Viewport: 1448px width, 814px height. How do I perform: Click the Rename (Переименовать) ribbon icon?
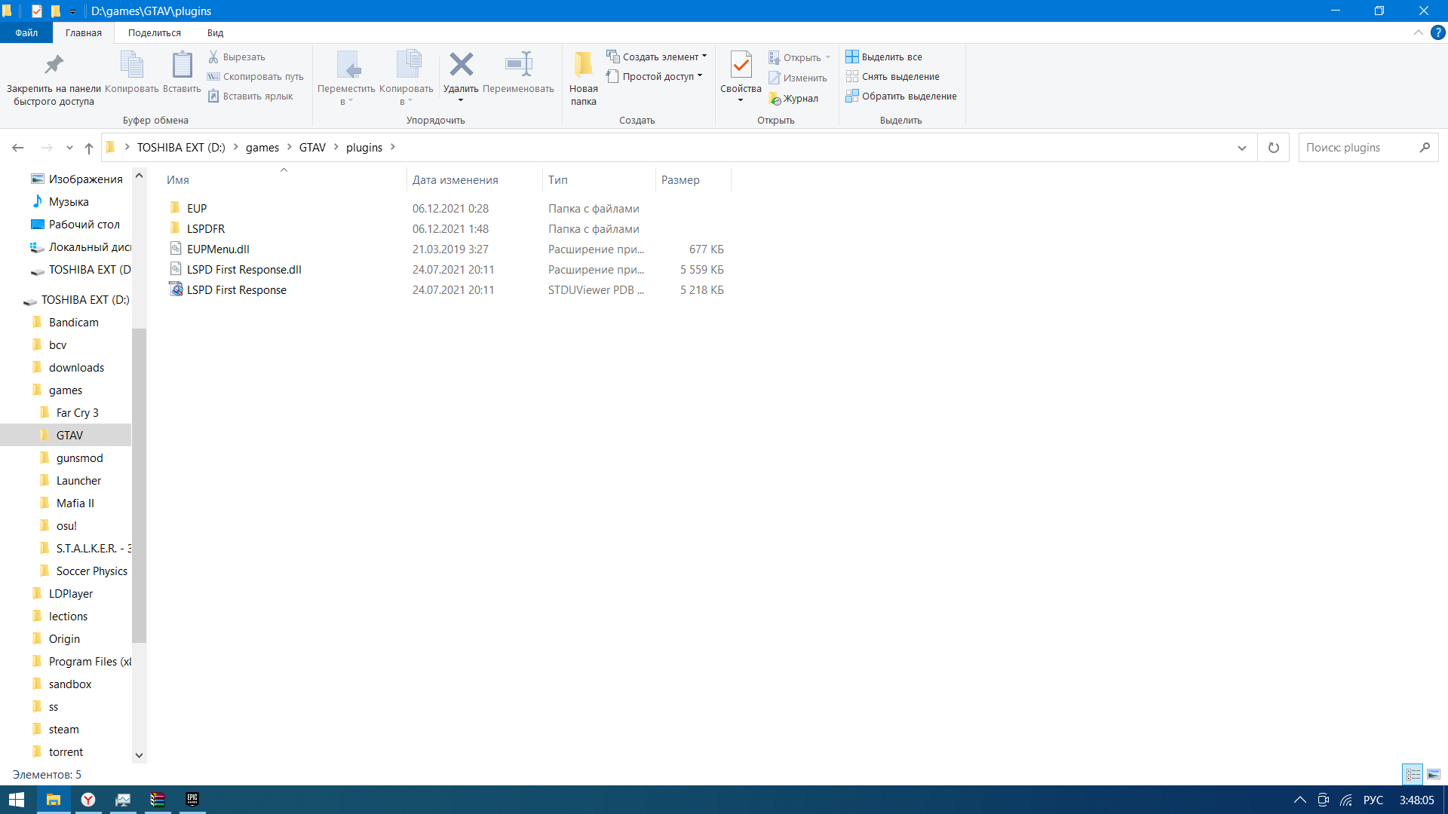(x=518, y=66)
